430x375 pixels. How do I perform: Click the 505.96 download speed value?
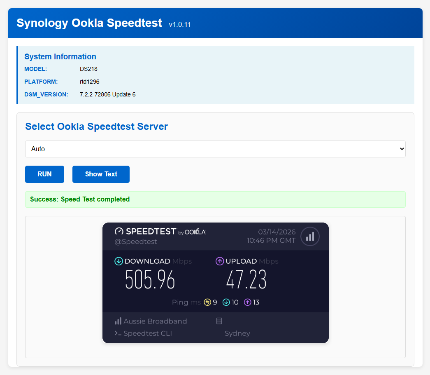150,281
